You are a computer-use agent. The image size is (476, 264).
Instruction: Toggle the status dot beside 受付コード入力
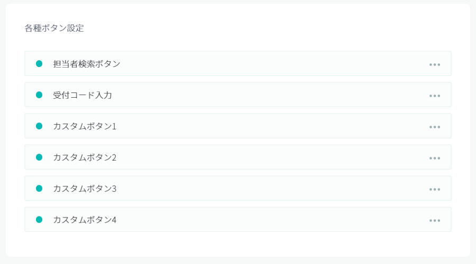point(39,95)
